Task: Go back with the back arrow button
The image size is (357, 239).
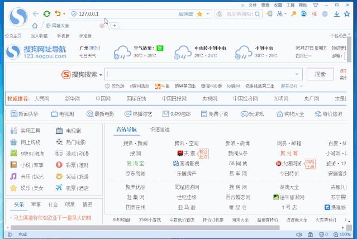Action: click(x=36, y=14)
